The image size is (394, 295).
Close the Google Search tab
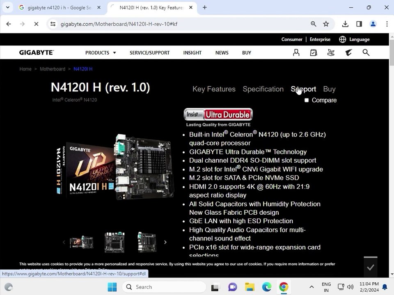coord(99,7)
